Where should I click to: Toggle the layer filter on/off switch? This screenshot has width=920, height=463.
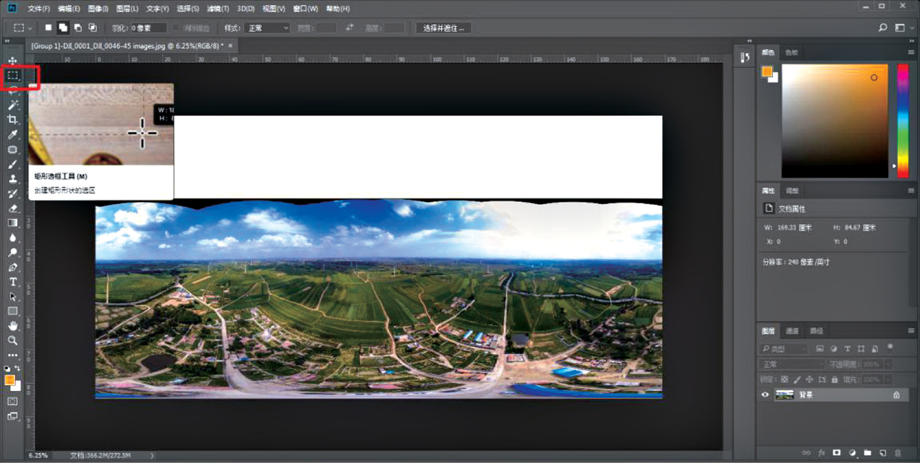click(890, 347)
